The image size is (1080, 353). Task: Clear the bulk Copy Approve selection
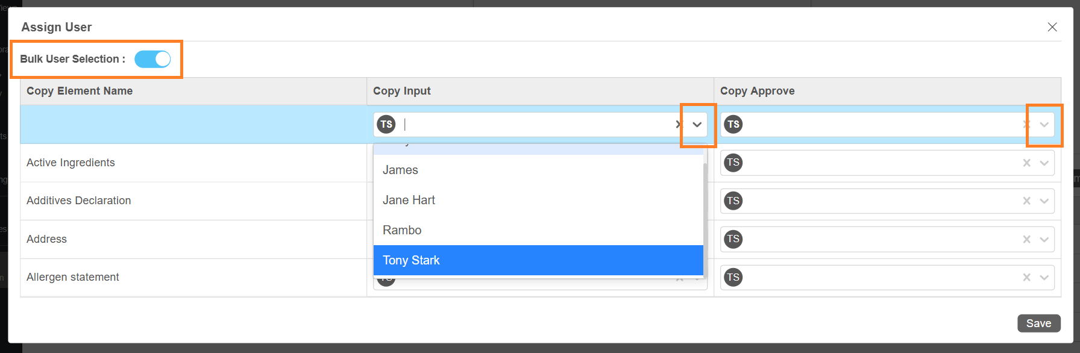click(1026, 125)
